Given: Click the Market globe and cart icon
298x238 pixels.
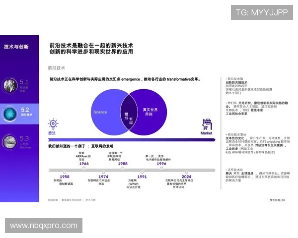Looking at the screenshot, I should point(207,124).
